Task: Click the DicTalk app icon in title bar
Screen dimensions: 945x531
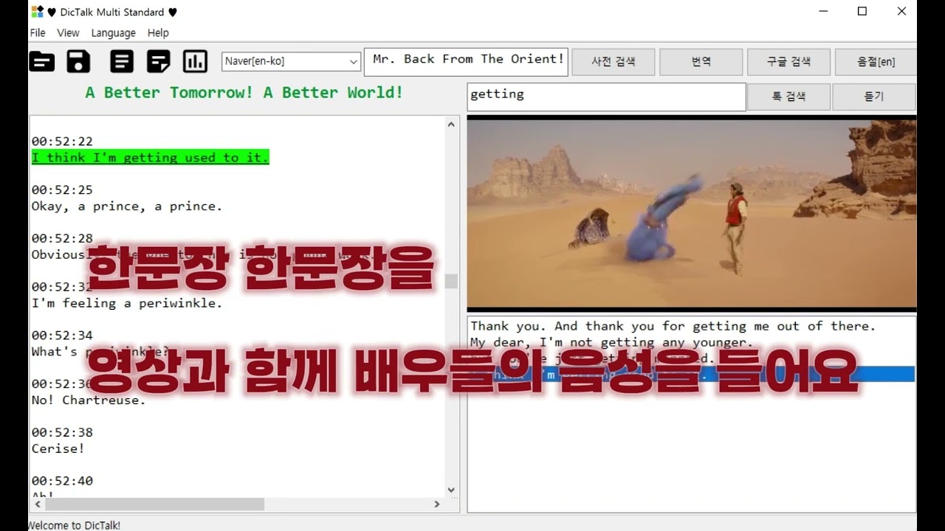Action: click(x=37, y=12)
